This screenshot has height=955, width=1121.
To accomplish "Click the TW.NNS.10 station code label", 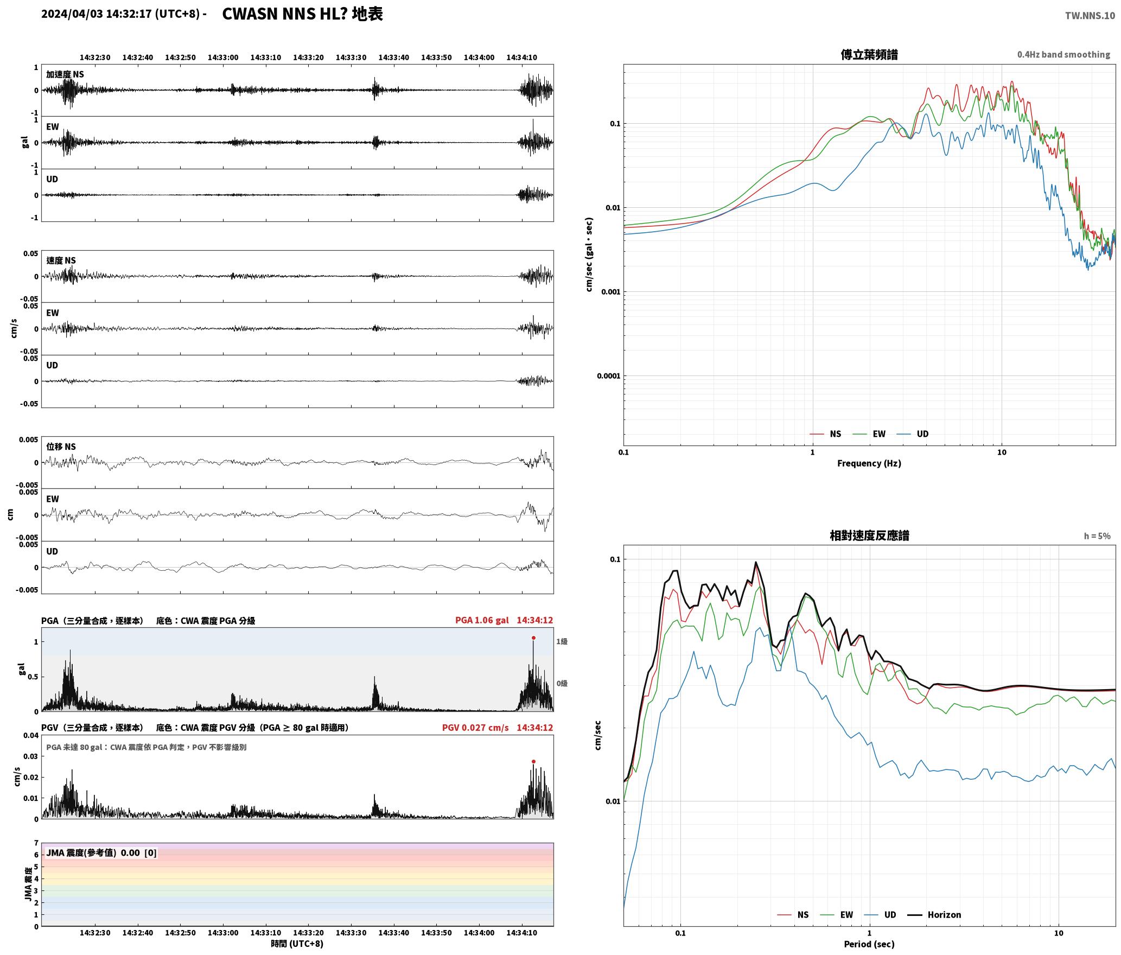I will click(x=1090, y=15).
